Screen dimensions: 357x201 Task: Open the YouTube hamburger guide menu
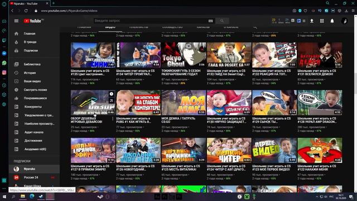[16, 21]
